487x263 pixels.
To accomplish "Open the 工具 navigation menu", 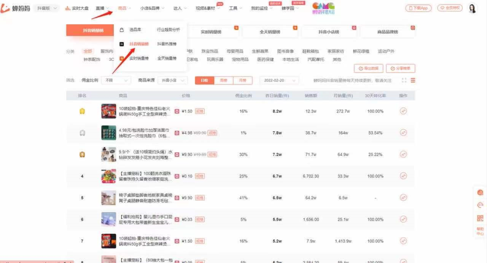I will point(235,8).
